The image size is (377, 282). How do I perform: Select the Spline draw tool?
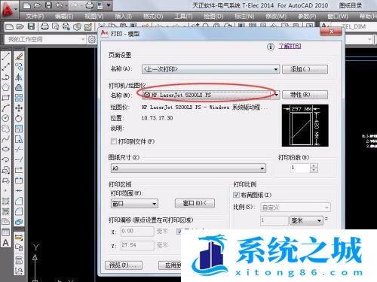6,139
